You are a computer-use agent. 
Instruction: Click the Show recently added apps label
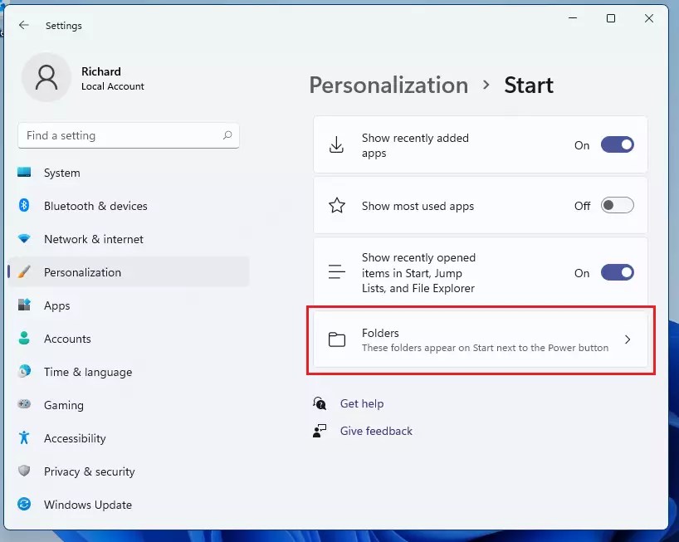pyautogui.click(x=415, y=145)
